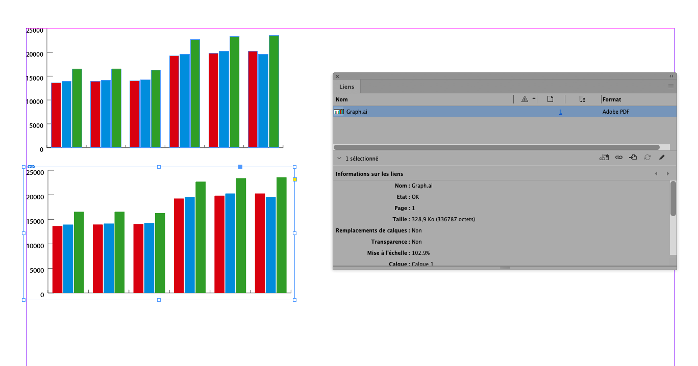Screen dimensions: 698x366
Task: Click the Edit Original pencil icon
Action: 662,158
